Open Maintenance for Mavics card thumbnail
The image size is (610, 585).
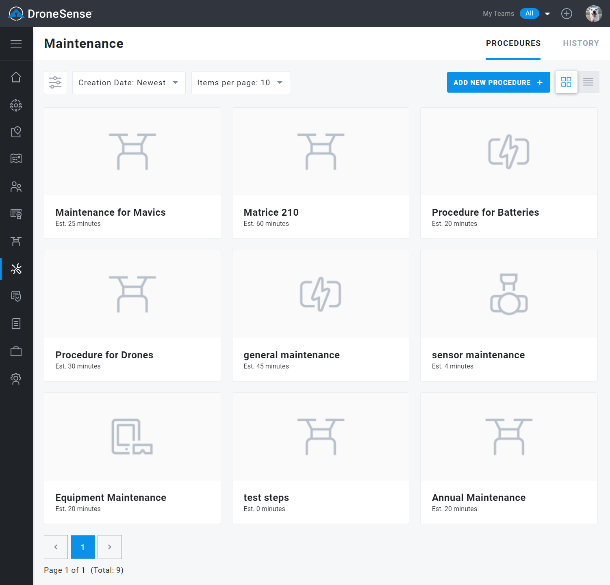132,152
